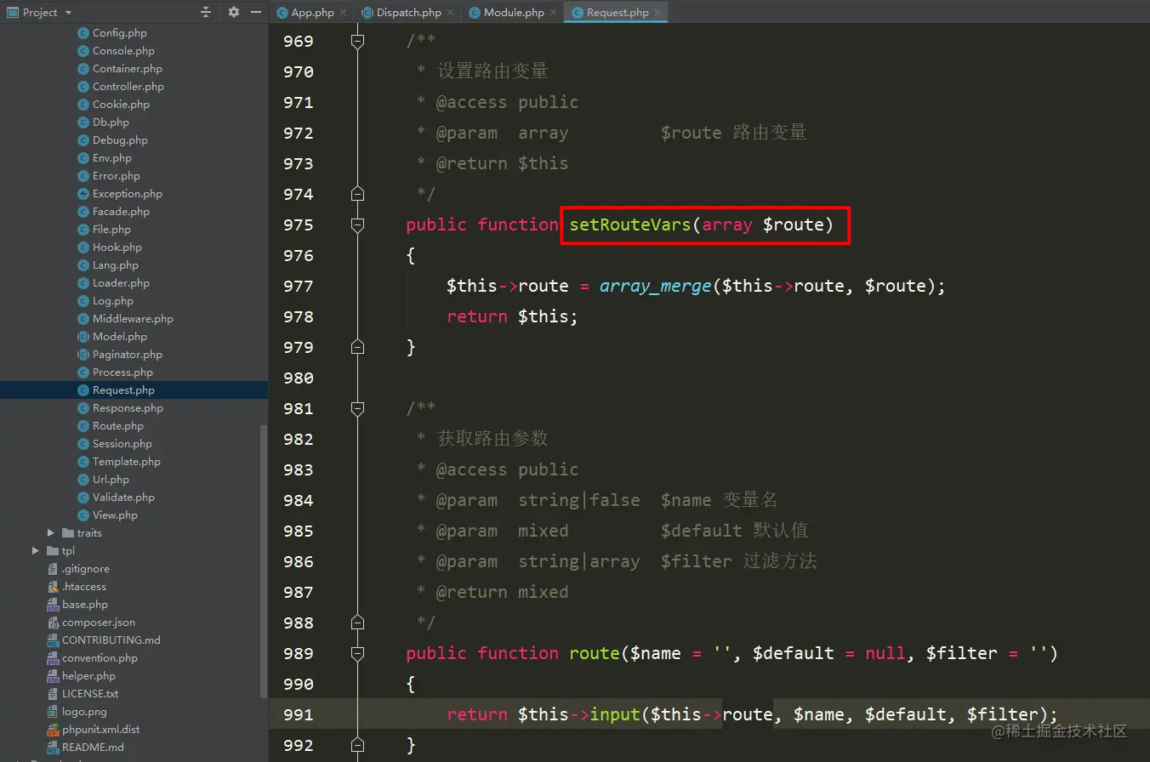The height and width of the screenshot is (762, 1150).
Task: Close the App.php tab
Action: pyautogui.click(x=344, y=13)
